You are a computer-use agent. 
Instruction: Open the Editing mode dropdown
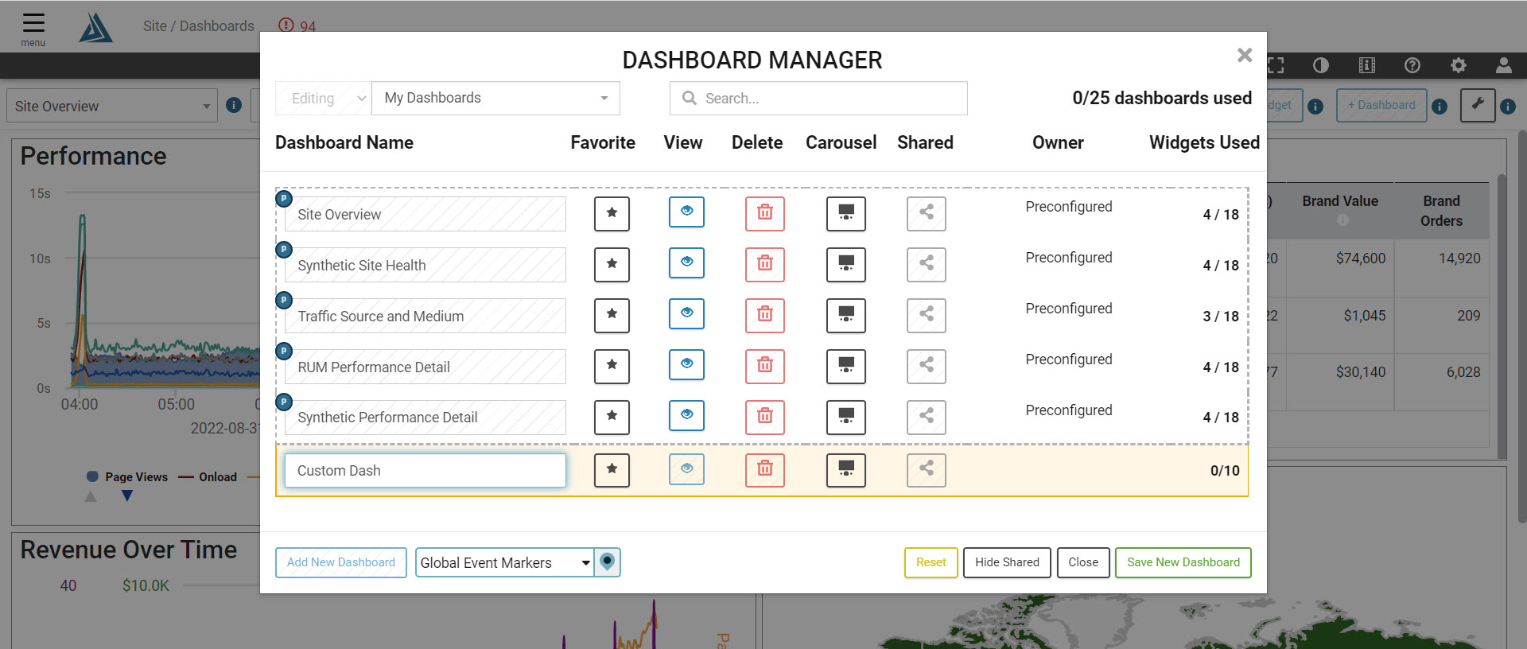323,98
